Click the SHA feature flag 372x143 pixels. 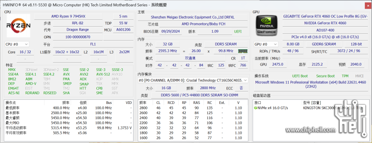coord(66,93)
